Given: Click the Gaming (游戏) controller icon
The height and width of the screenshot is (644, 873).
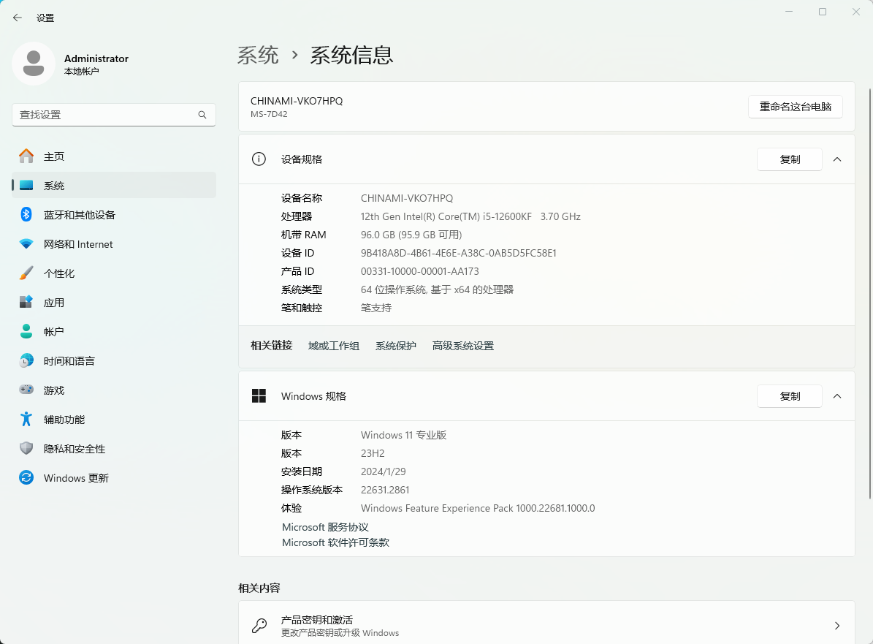Looking at the screenshot, I should [x=26, y=390].
